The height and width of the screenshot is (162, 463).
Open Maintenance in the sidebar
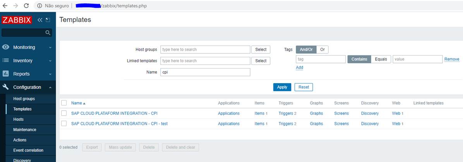click(24, 130)
